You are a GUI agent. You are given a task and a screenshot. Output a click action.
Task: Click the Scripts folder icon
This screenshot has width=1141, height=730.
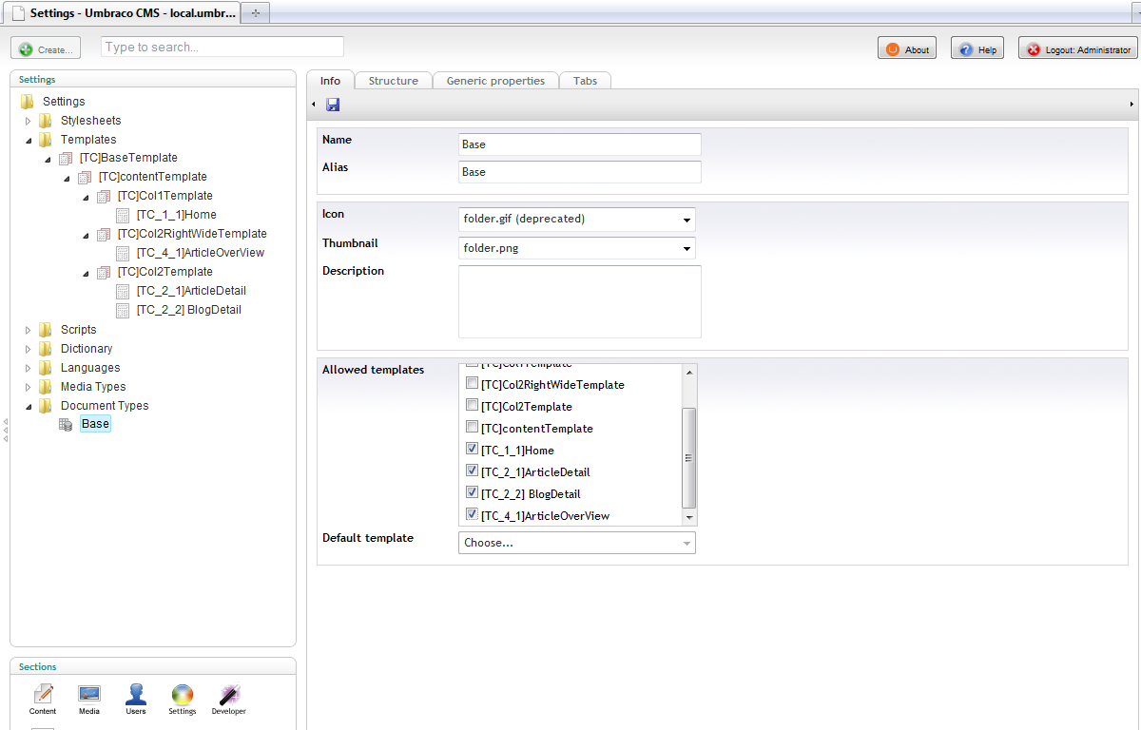coord(46,330)
